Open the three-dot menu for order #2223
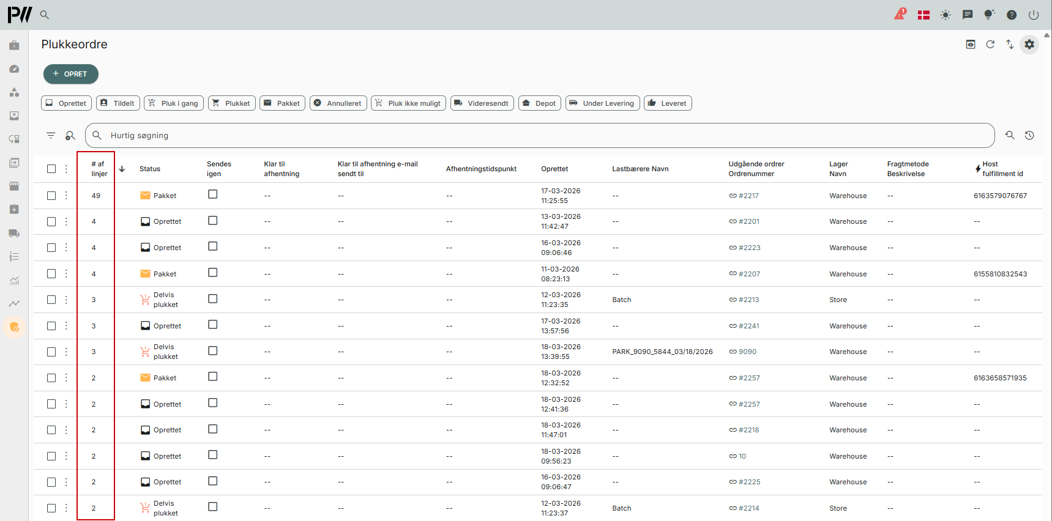 click(66, 248)
